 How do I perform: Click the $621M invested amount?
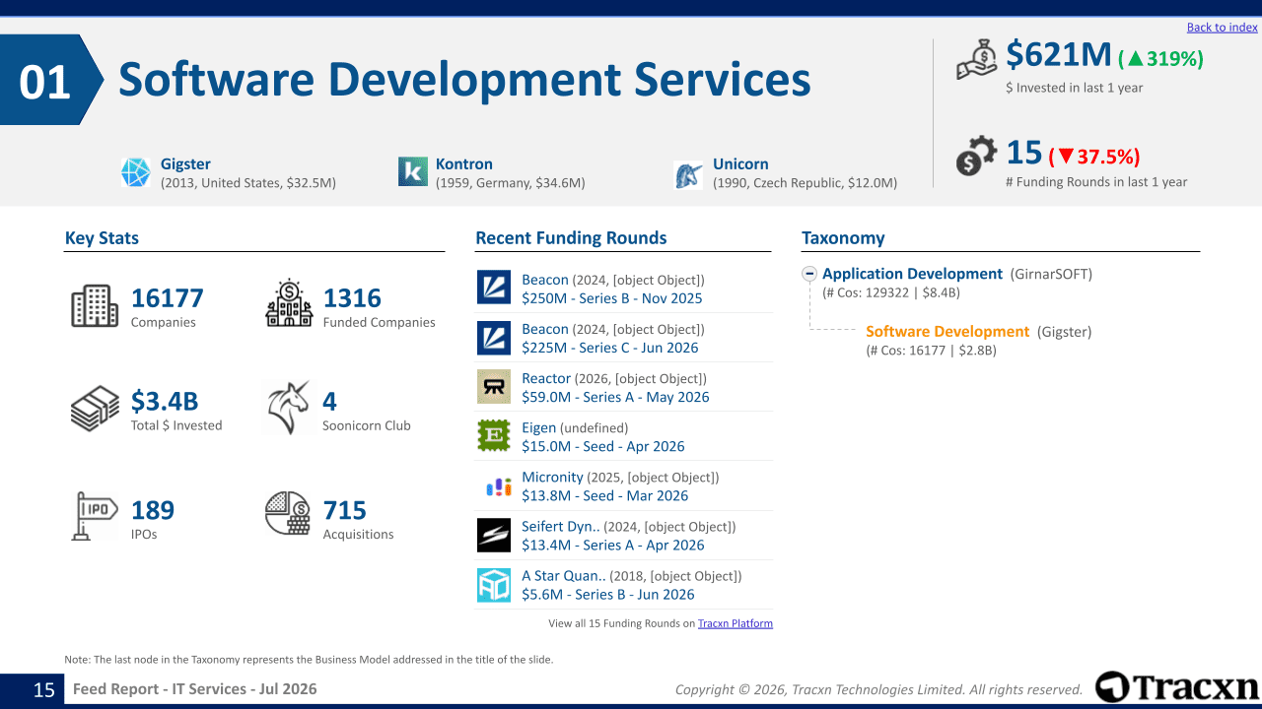1059,55
